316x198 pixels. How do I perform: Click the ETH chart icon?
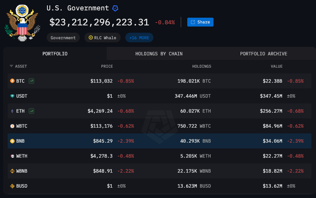[31, 111]
